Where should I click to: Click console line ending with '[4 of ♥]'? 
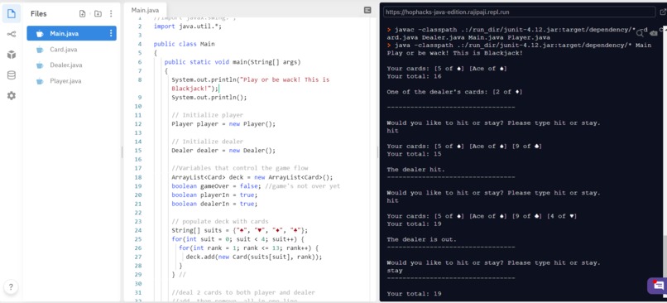[x=482, y=216]
